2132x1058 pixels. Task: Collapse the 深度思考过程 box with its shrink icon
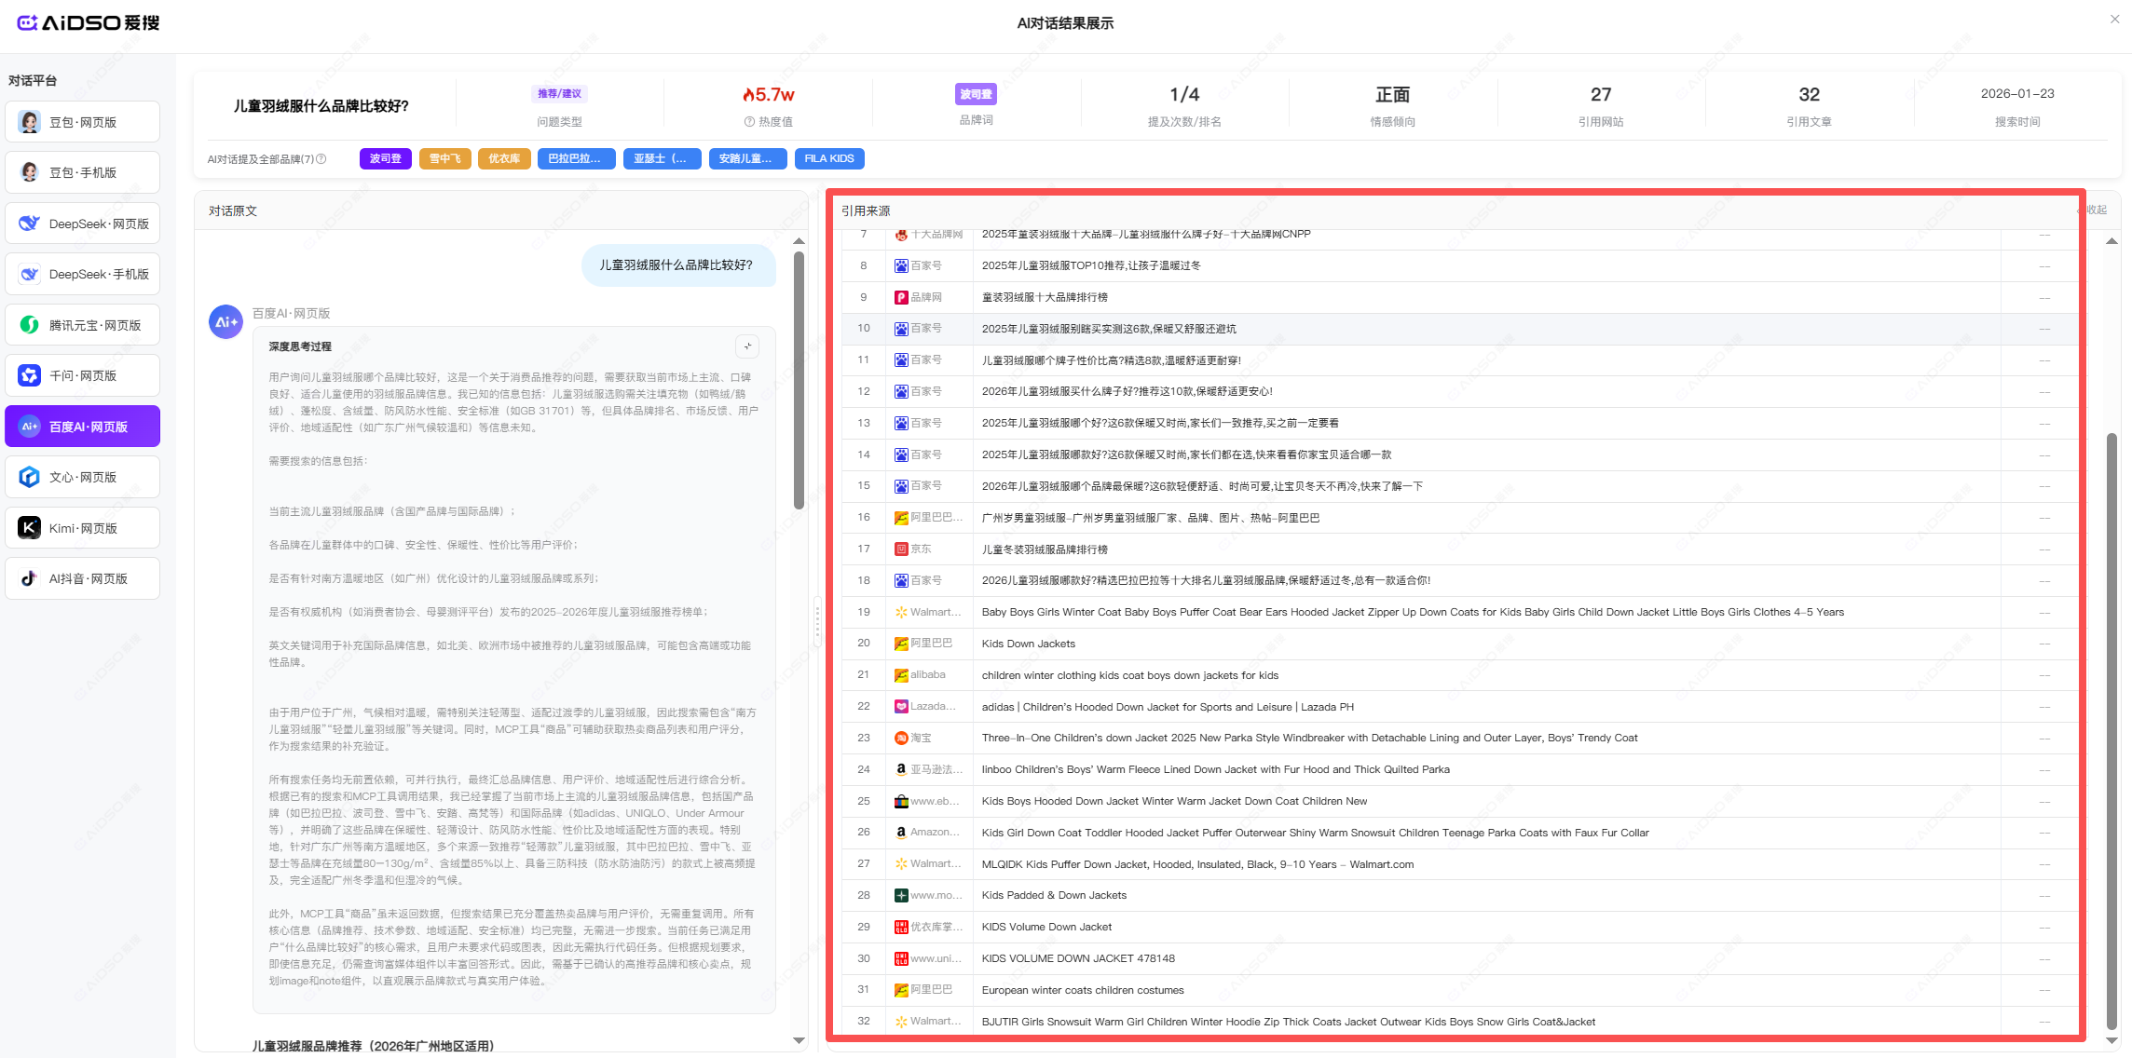click(747, 346)
